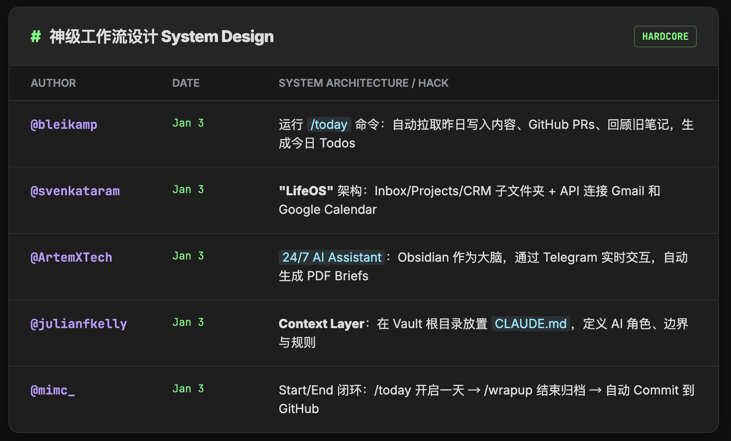Click the /today code tag in bleikamp's row
Viewport: 731px width, 441px height.
tap(328, 124)
